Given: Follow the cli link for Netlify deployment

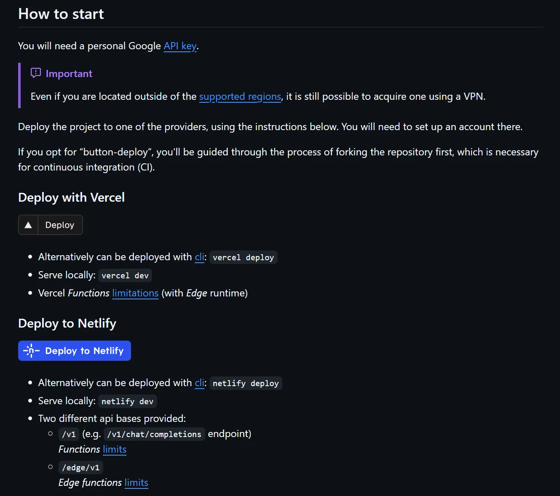Looking at the screenshot, I should (x=199, y=383).
